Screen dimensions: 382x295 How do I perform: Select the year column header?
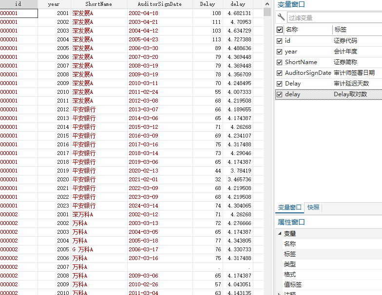54,4
